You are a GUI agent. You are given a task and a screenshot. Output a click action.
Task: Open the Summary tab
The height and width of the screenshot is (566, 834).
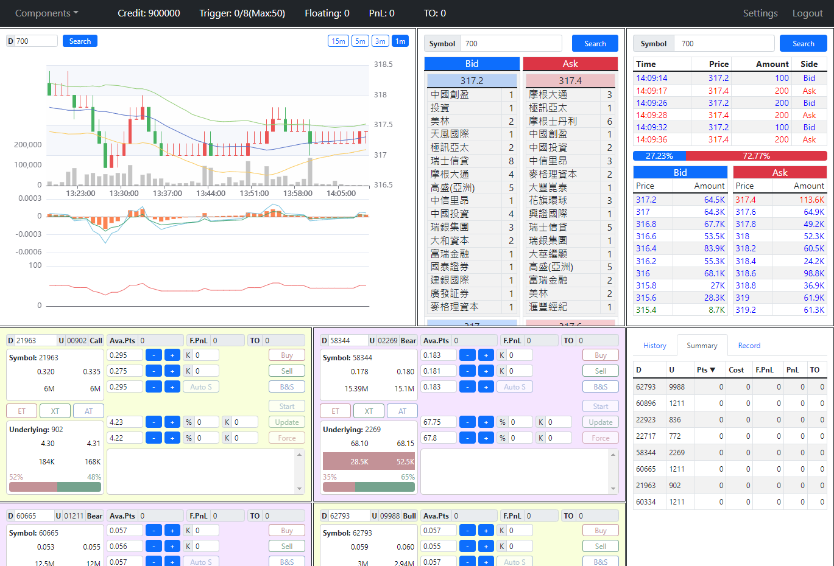702,346
